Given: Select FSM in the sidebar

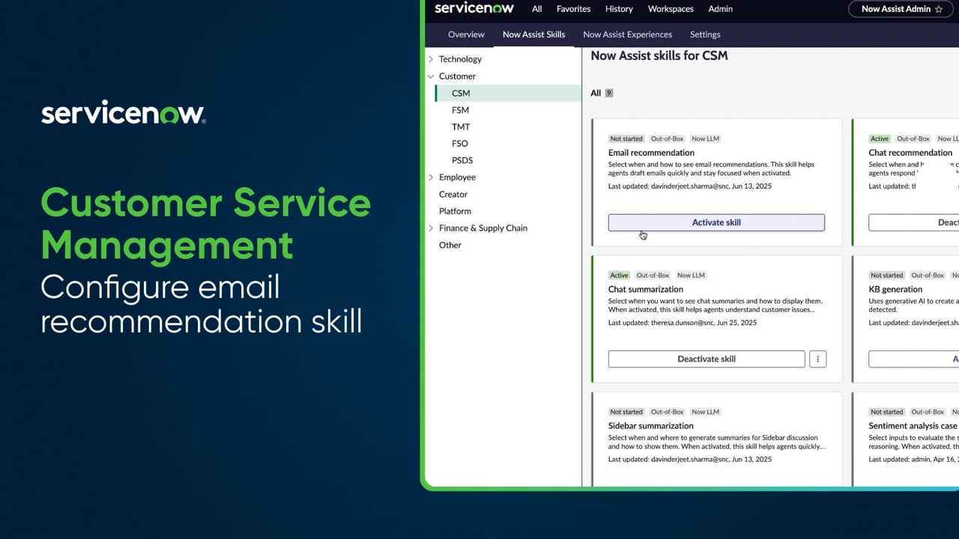Looking at the screenshot, I should click(460, 109).
